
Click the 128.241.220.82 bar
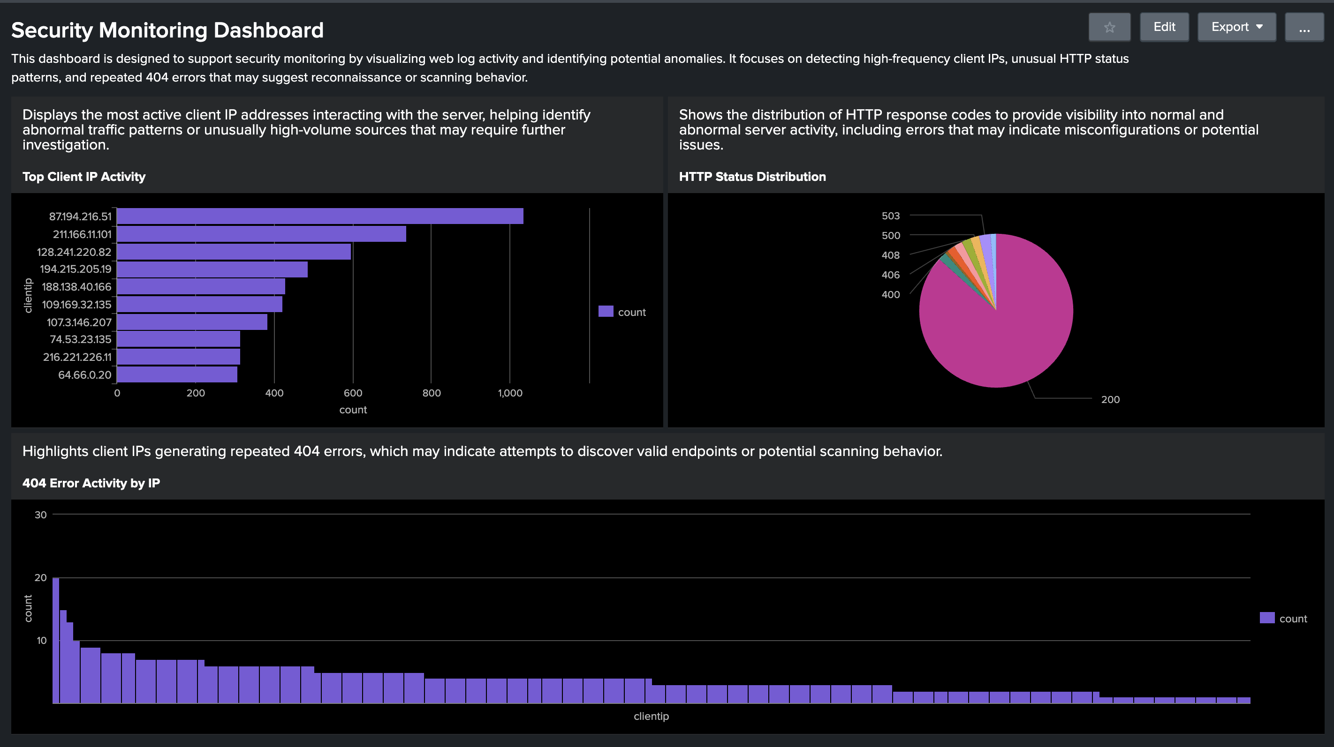[234, 252]
